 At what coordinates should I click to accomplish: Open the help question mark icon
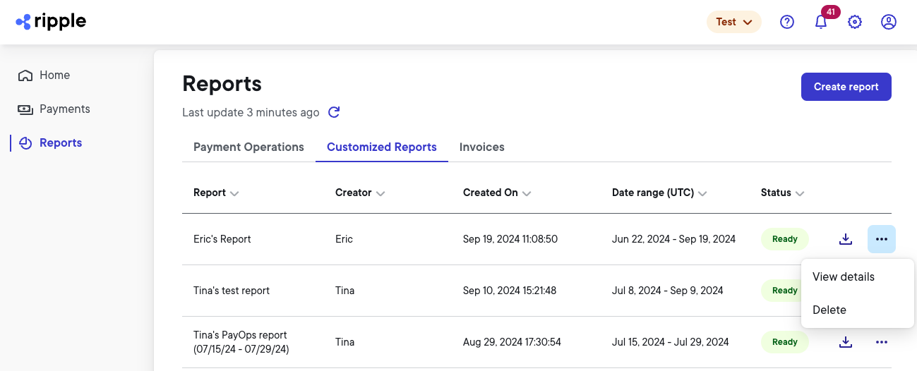787,22
